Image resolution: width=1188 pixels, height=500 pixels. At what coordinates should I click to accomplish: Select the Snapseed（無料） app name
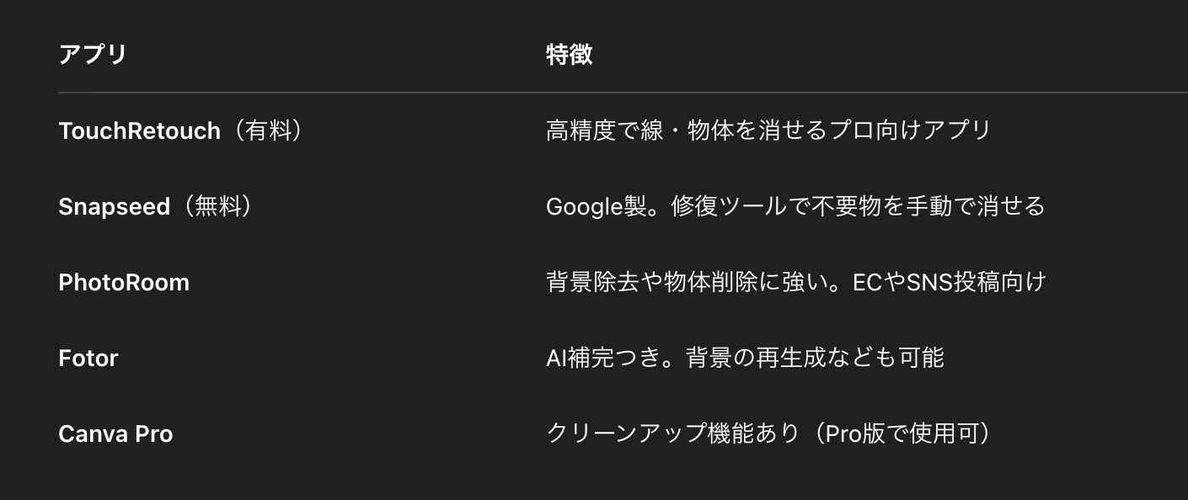pos(157,206)
